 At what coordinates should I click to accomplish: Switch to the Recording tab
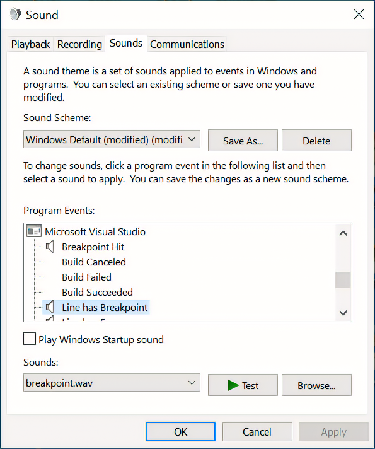tap(79, 44)
